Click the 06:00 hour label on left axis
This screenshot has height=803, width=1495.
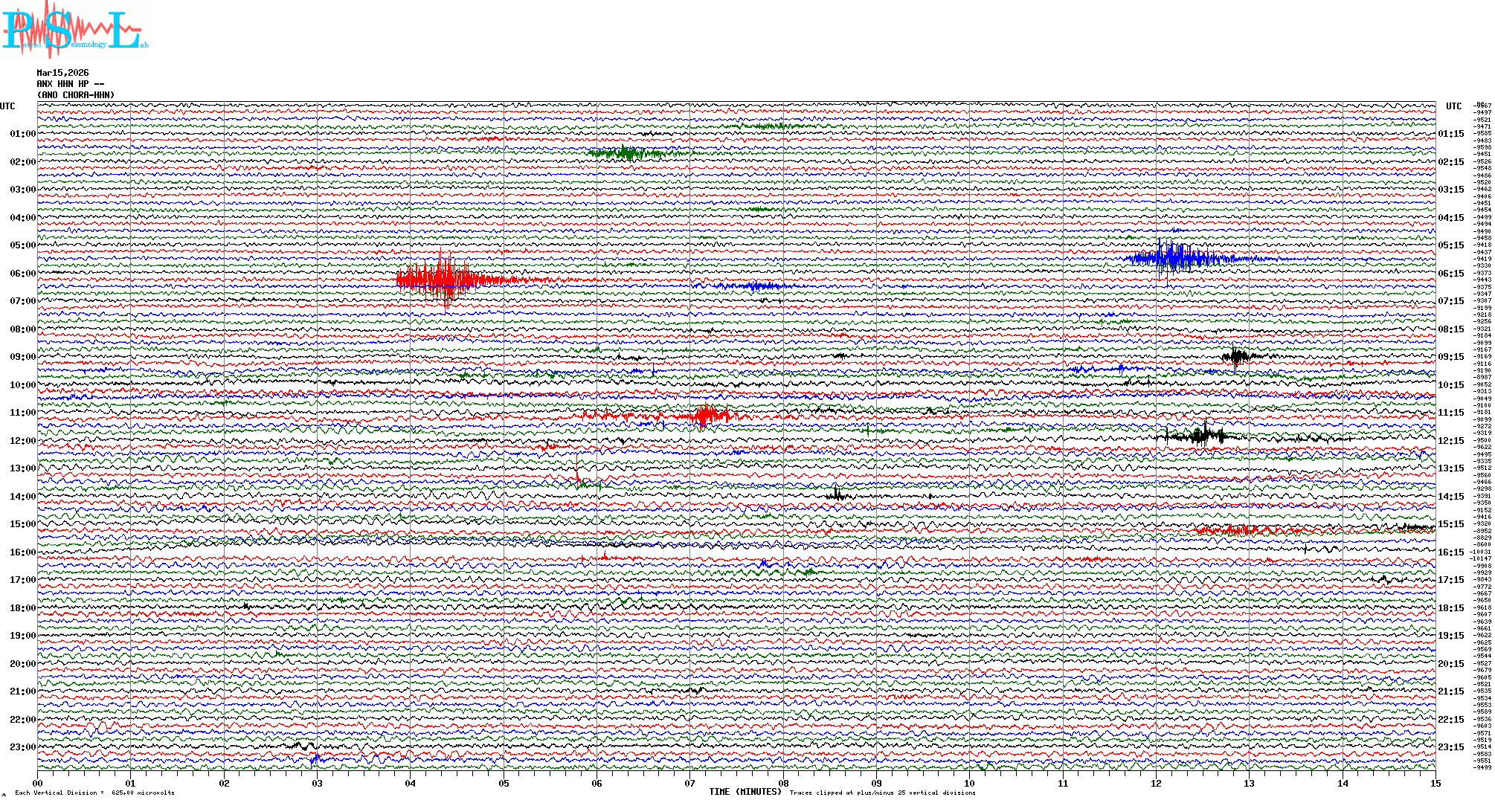pyautogui.click(x=22, y=274)
